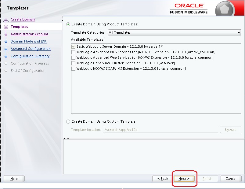The image size is (245, 189).
Task: Click the Administrator Account step node icon
Action: (x=6, y=34)
